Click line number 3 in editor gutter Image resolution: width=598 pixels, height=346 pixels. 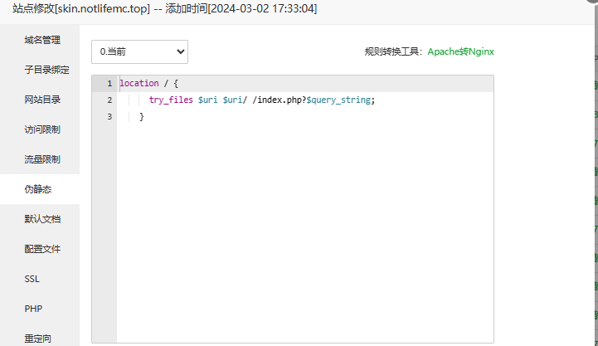point(109,117)
